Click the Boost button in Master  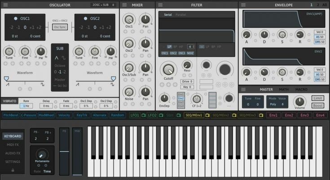(x=317, y=106)
